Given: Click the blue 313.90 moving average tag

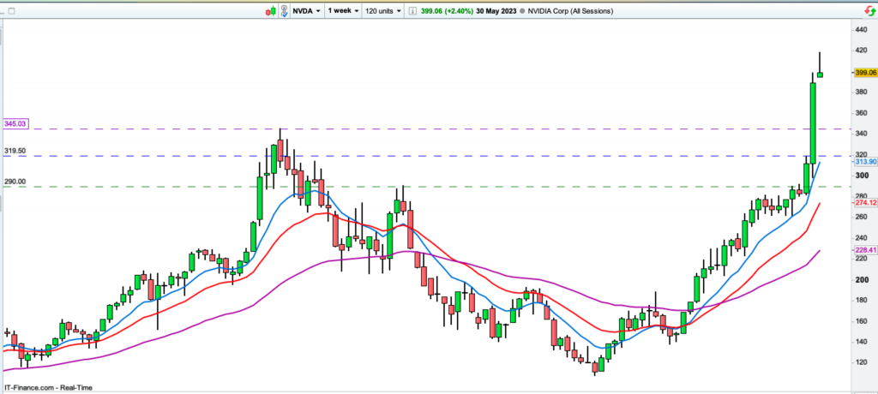Looking at the screenshot, I should point(864,162).
